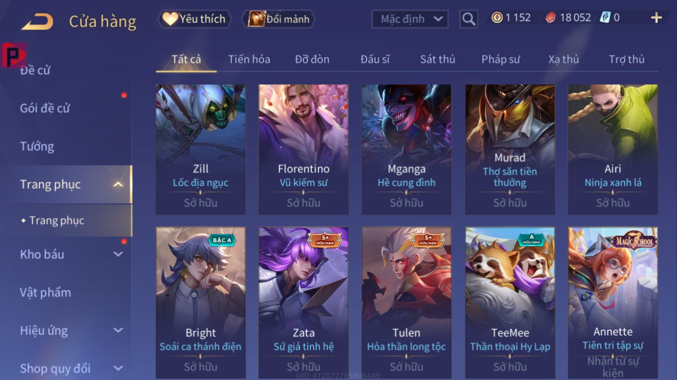Open Gói đề cử in sidebar
This screenshot has height=380, width=677.
coord(45,108)
